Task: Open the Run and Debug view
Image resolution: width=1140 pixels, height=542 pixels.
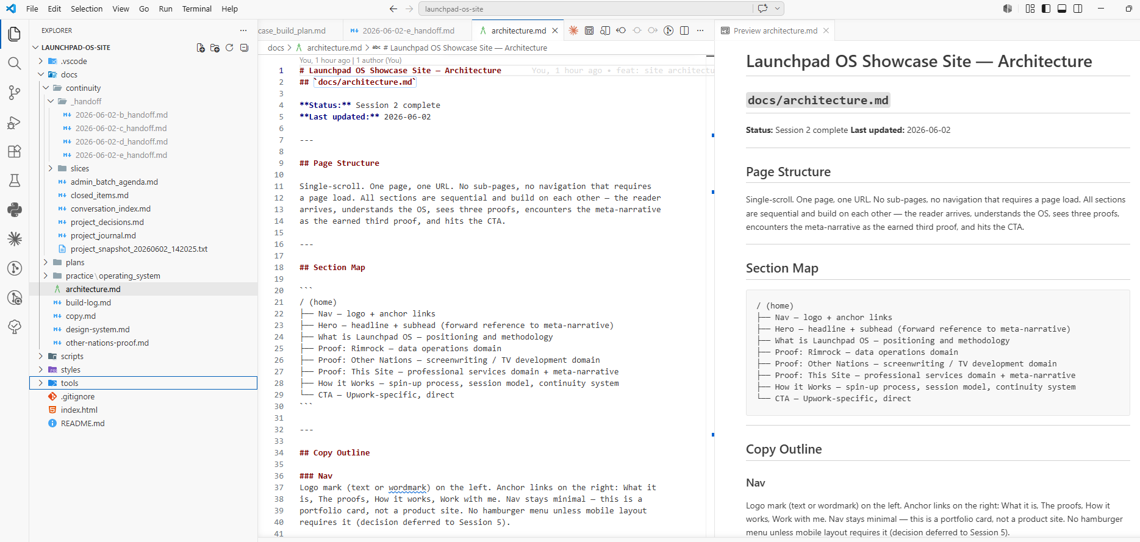Action: [x=15, y=122]
